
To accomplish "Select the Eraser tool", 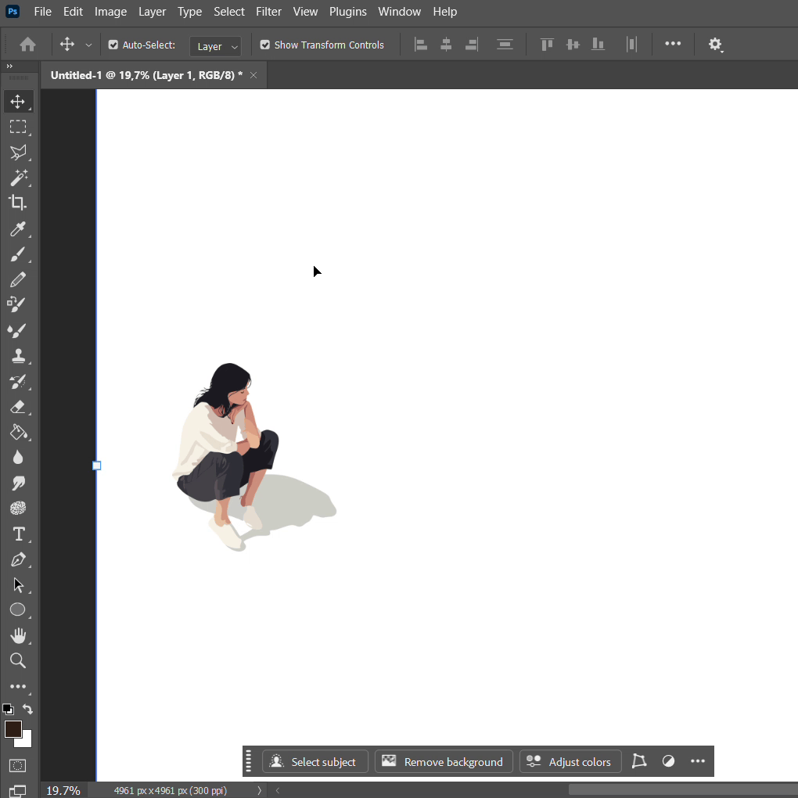I will click(17, 407).
